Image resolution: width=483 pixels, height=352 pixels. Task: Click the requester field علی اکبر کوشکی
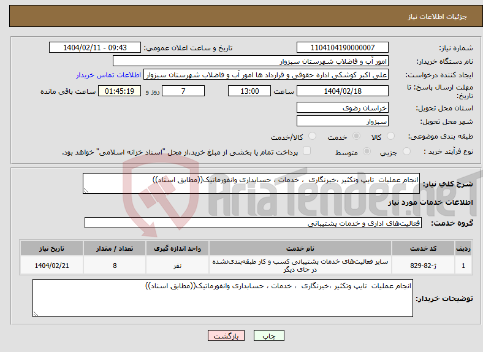tap(266, 75)
